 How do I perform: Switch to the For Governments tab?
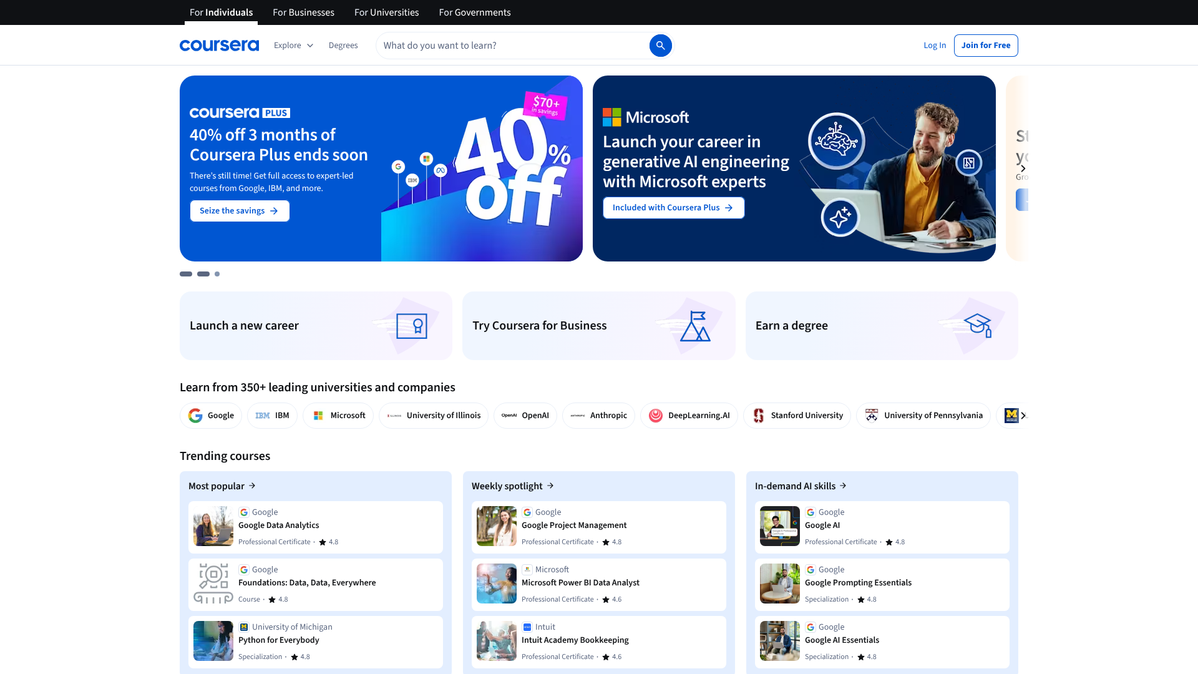click(x=474, y=12)
